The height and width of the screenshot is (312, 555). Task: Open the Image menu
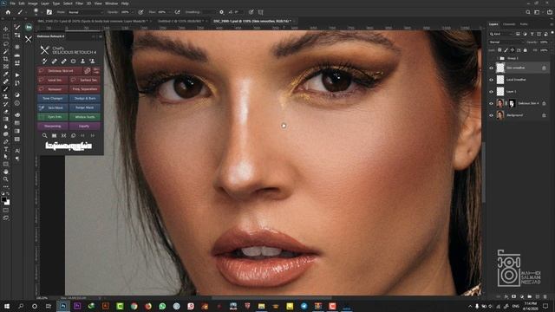[33, 3]
